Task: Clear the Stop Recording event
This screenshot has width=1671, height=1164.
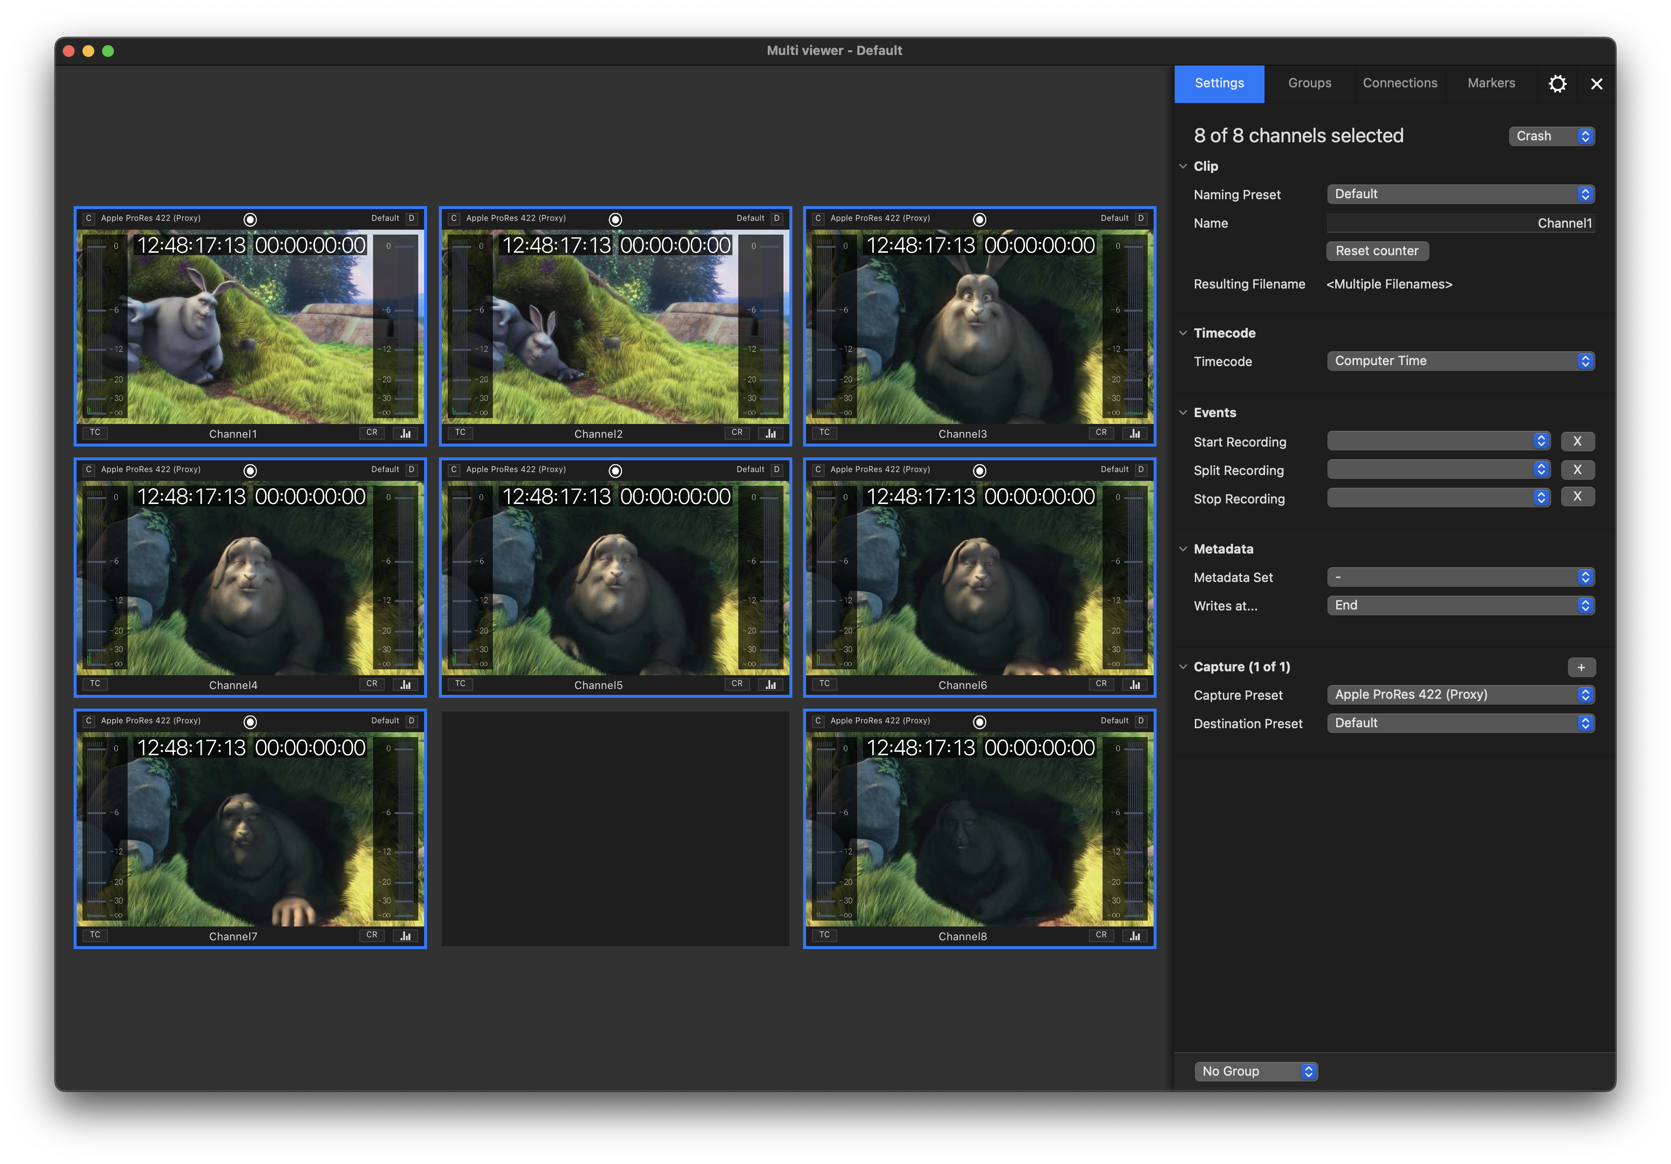Action: click(1577, 497)
